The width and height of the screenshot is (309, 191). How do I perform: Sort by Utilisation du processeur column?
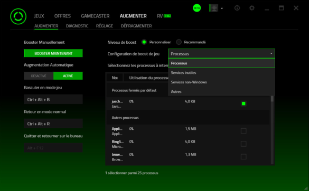pyautogui.click(x=146, y=78)
